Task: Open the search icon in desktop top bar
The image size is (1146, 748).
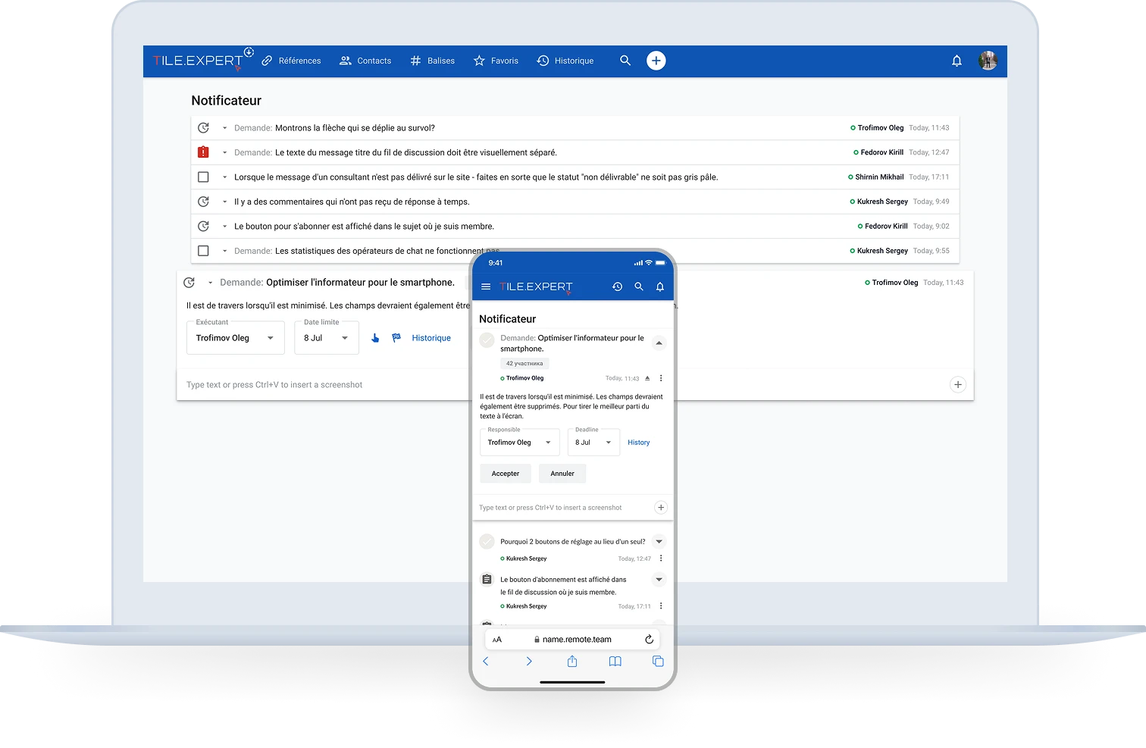Action: pos(625,61)
